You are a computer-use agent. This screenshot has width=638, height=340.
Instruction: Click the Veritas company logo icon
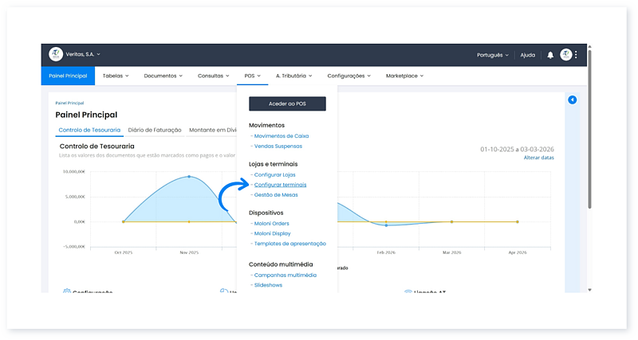point(56,54)
